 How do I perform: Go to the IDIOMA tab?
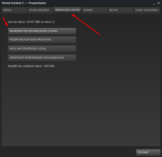pos(95,10)
